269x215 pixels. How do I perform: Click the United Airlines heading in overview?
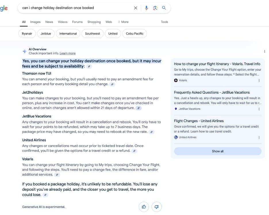[34, 140]
